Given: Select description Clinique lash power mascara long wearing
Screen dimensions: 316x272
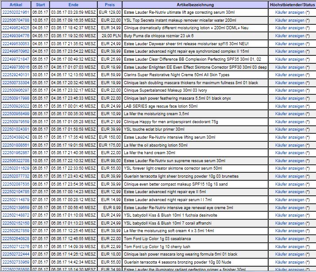Looking at the screenshot, I should pos(195,254).
